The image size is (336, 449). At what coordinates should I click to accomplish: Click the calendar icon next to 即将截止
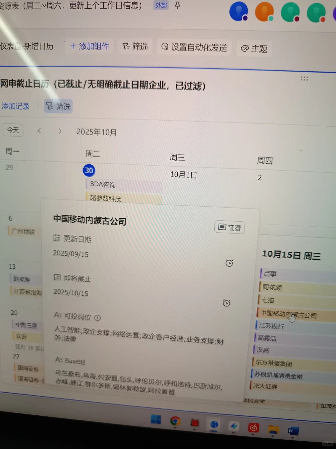[x=58, y=277]
